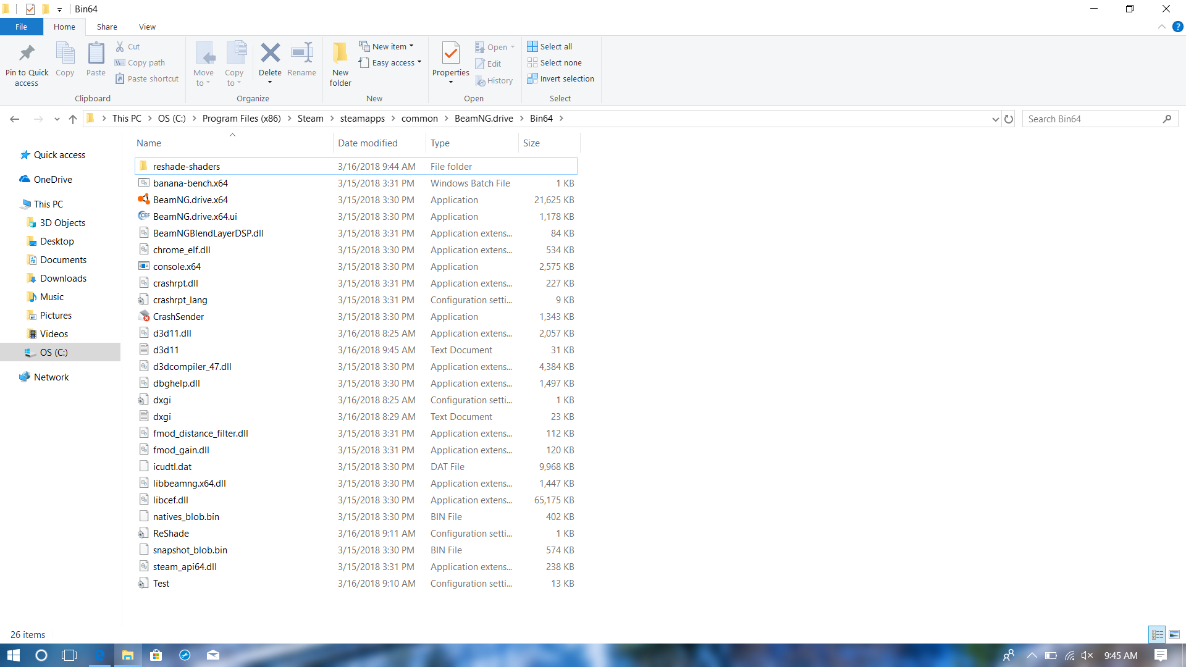
Task: Open Properties from the ribbon
Action: click(x=451, y=62)
